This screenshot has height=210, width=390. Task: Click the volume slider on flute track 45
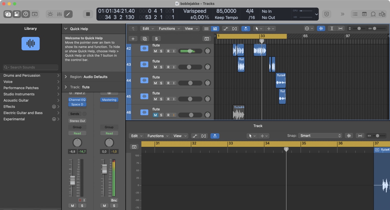(190, 99)
